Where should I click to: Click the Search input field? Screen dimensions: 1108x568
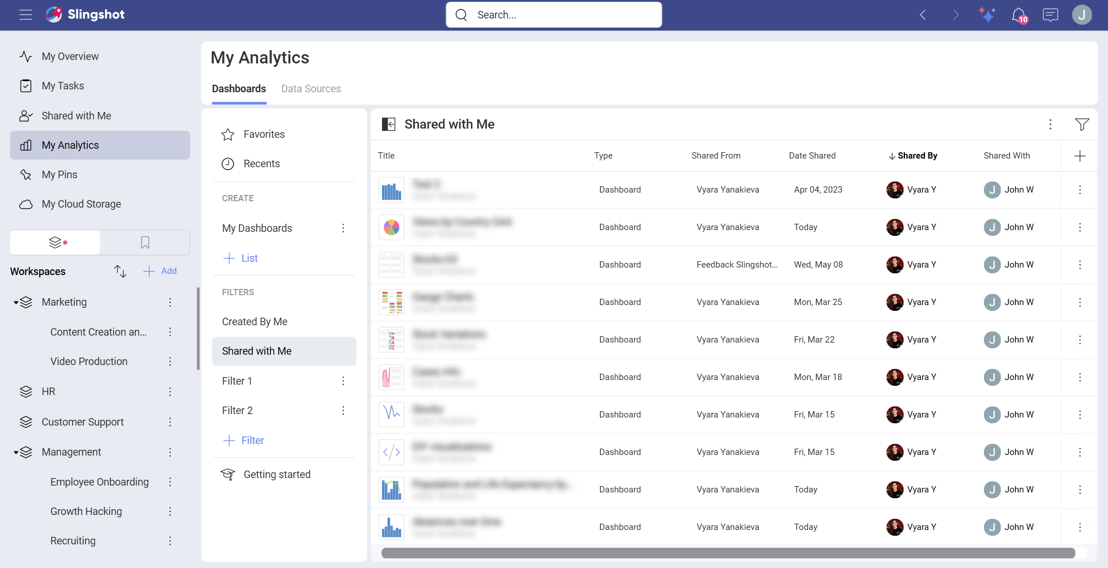click(553, 15)
